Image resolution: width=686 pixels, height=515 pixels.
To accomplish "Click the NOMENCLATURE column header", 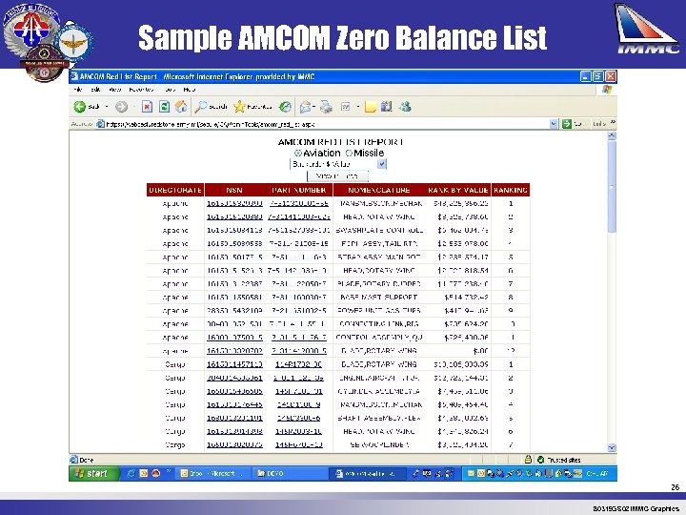I will (379, 190).
